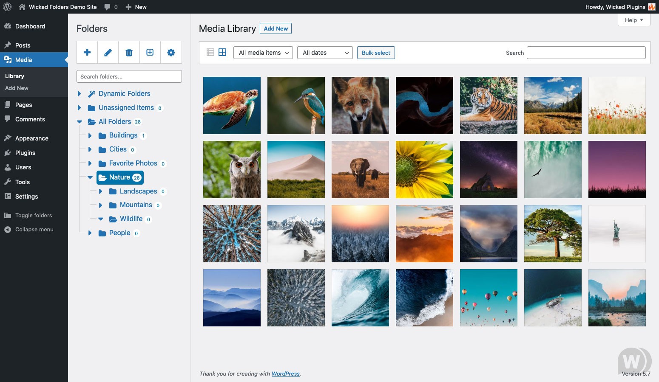Select the sea turtle thumbnail
This screenshot has width=659, height=382.
[x=232, y=105]
